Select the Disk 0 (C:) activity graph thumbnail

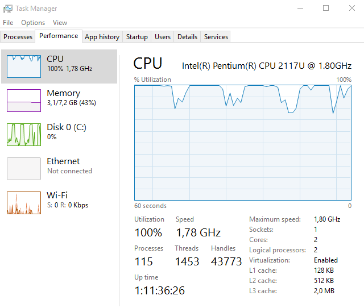[x=24, y=135]
